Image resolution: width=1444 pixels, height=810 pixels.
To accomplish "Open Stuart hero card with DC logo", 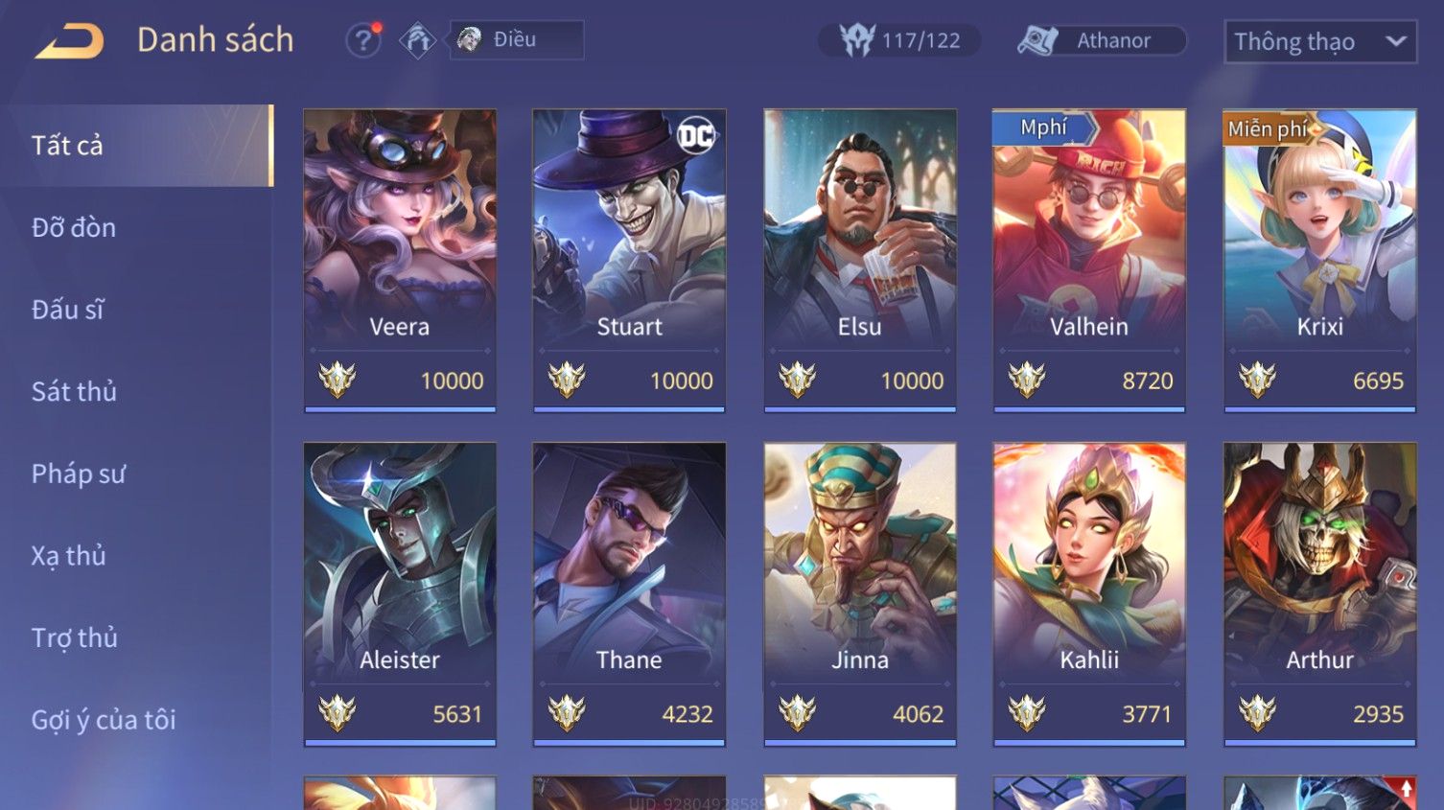I will (629, 261).
